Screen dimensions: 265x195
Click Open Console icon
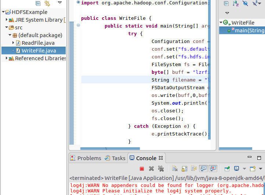point(253,169)
